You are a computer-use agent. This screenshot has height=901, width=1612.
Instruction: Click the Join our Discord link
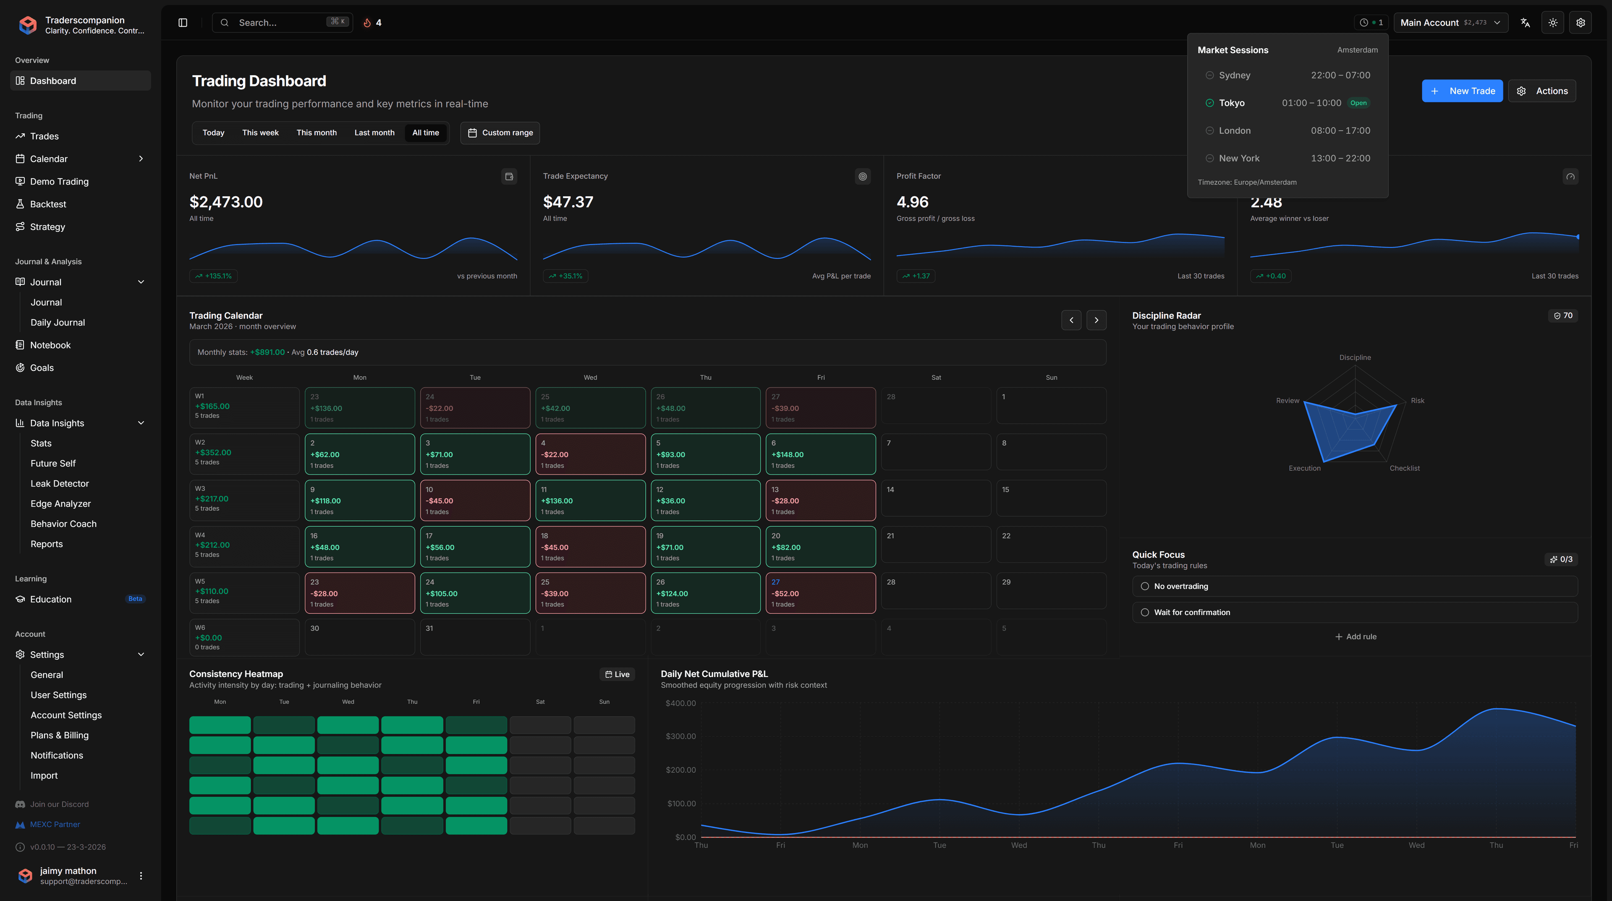tap(52, 804)
